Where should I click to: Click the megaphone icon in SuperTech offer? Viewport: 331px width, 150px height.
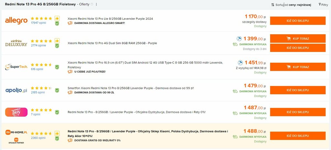(70, 72)
